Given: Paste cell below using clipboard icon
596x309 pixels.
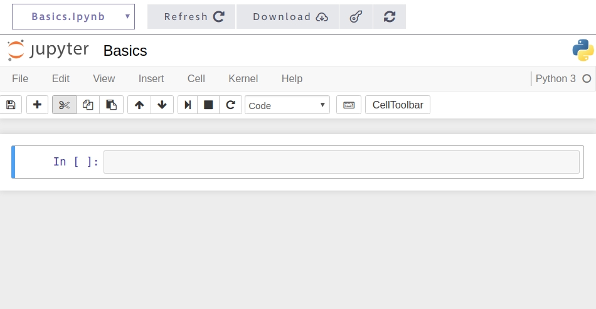Looking at the screenshot, I should 111,105.
